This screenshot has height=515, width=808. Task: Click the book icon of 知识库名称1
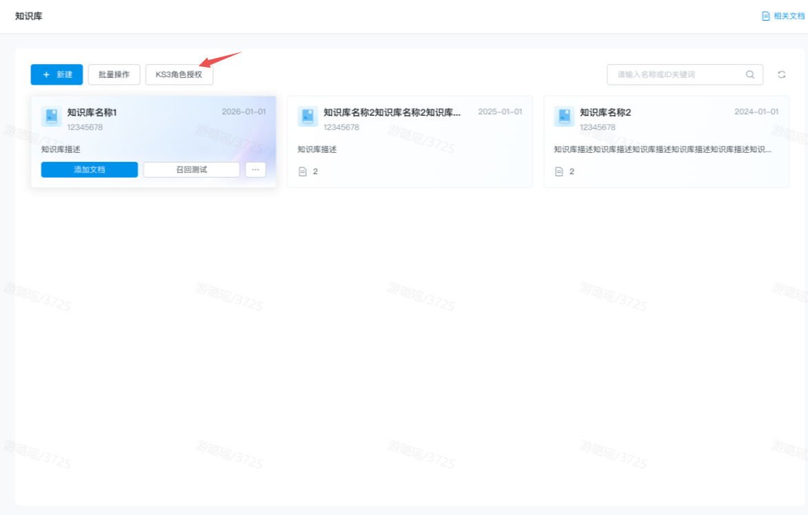pyautogui.click(x=52, y=116)
